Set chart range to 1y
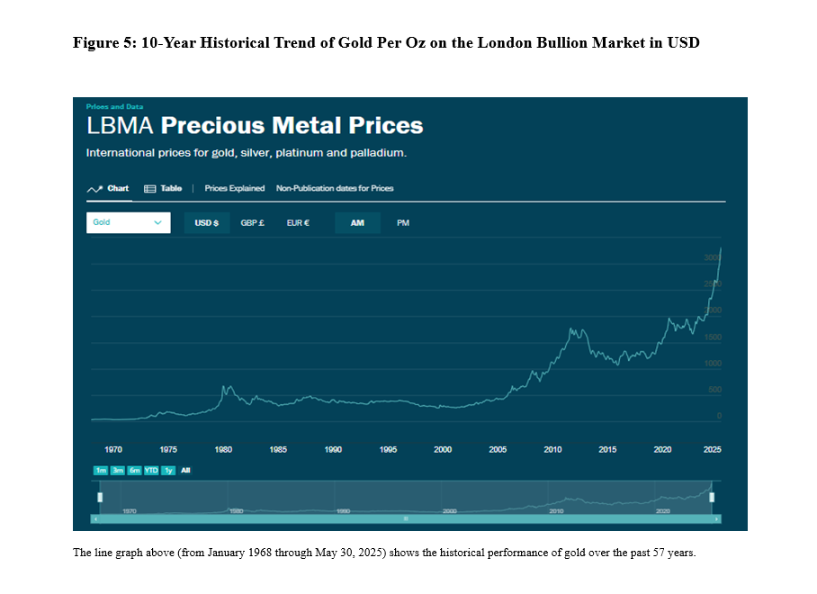This screenshot has width=817, height=594. click(168, 471)
